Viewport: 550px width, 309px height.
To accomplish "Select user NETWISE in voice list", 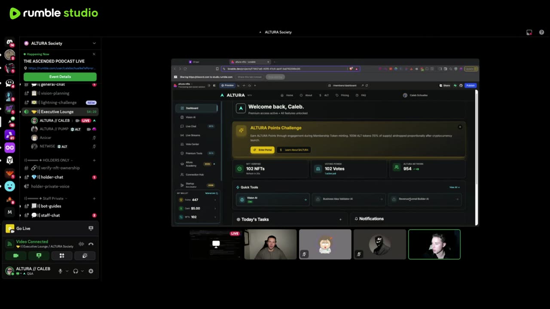I will 63,146.
